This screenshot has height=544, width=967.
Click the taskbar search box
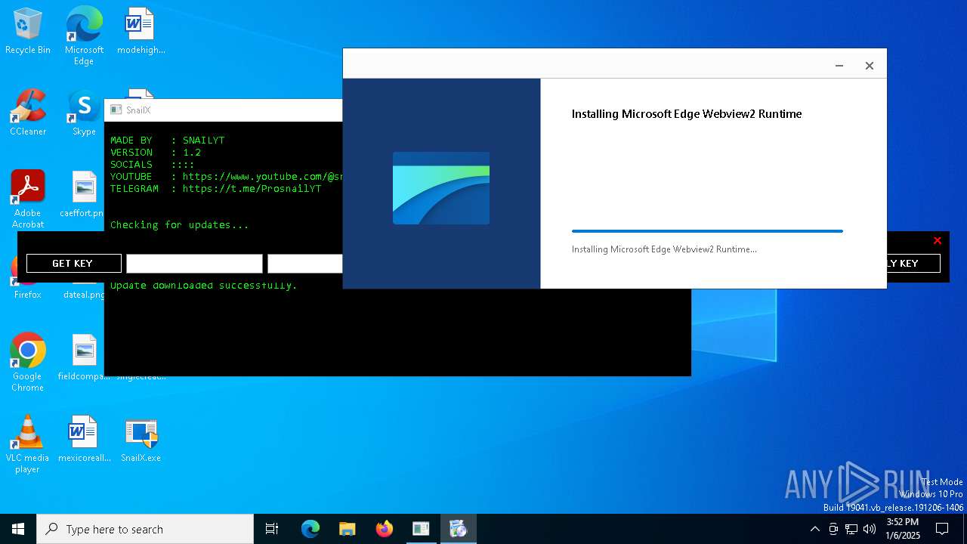pyautogui.click(x=145, y=529)
